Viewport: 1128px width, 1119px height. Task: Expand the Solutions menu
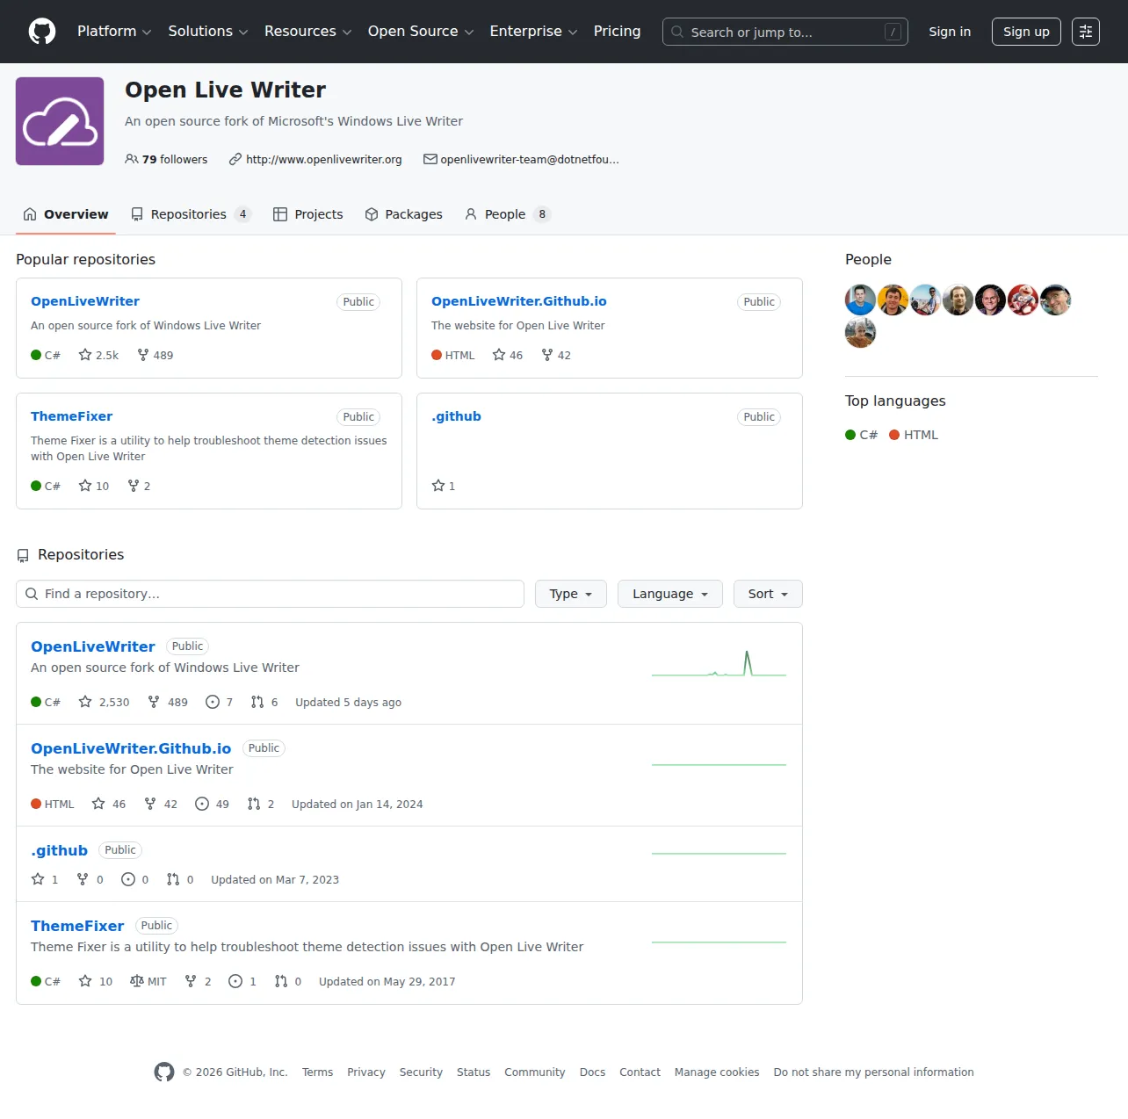[208, 32]
